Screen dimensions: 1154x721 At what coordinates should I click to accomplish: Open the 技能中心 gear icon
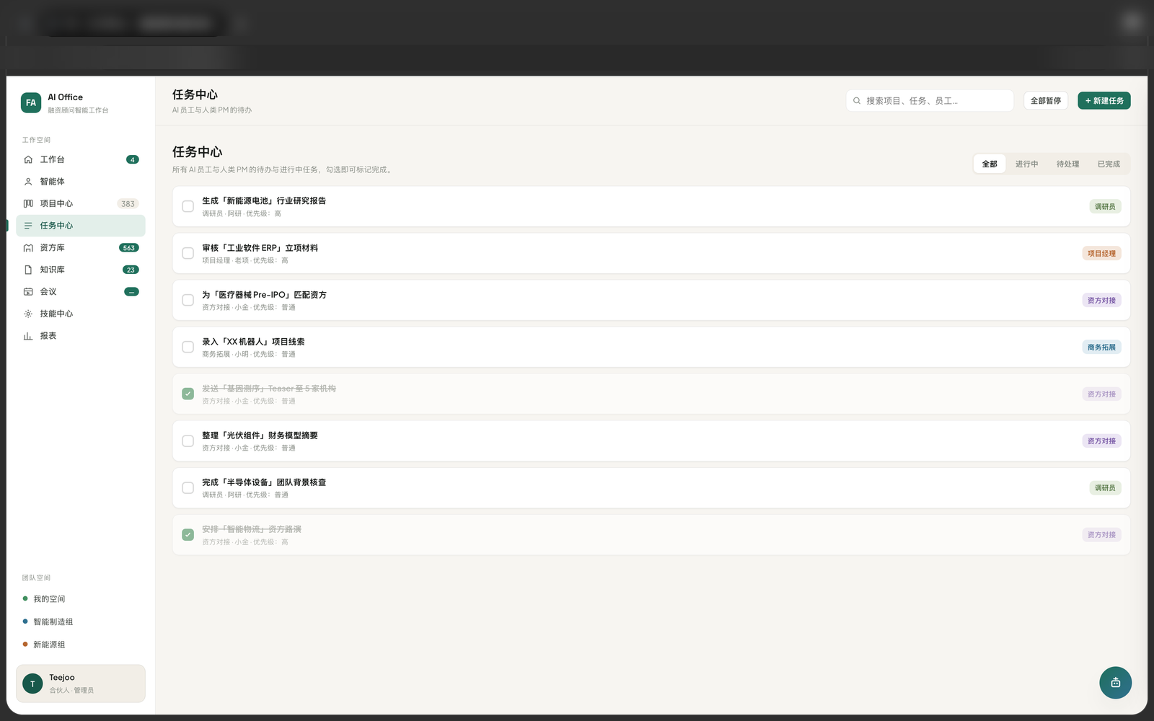click(x=28, y=314)
